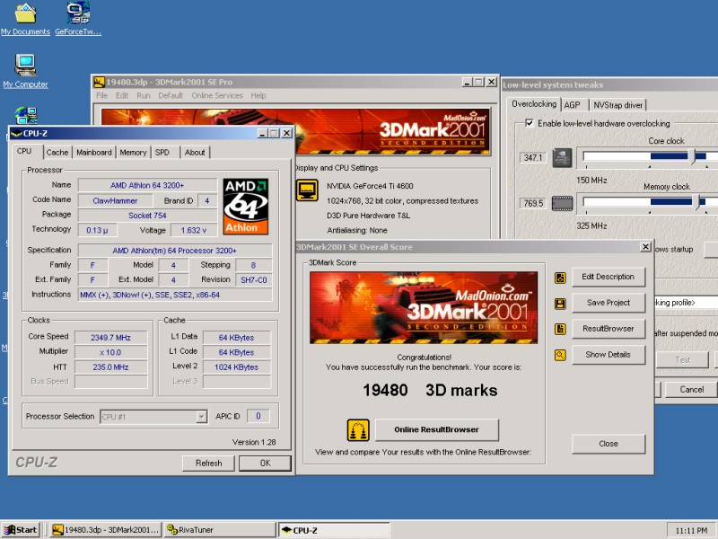This screenshot has height=539, width=718.
Task: Click the ResultBrowser document icon
Action: 560,329
